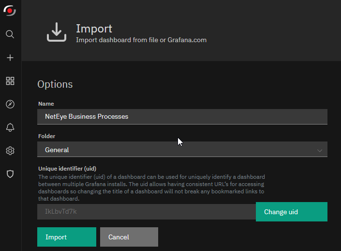
Task: Click the uid field showing IkLbvTd7k
Action: coord(147,212)
